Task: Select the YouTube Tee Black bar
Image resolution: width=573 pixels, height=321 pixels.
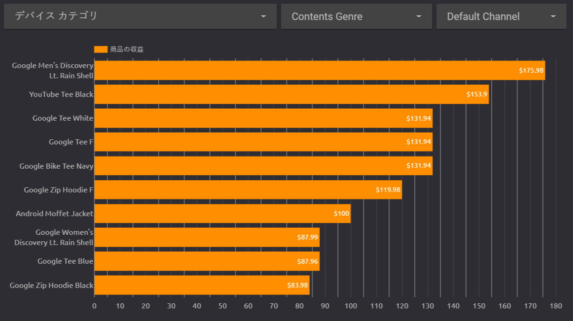Action: (x=292, y=94)
